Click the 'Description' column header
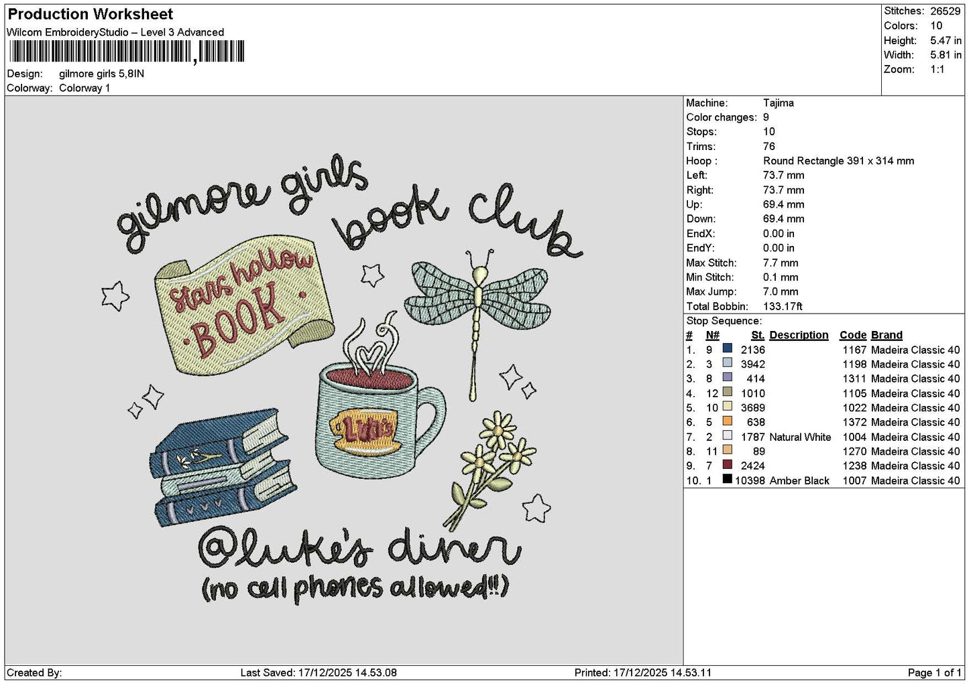Viewport: 969px width, 684px height. coord(799,335)
